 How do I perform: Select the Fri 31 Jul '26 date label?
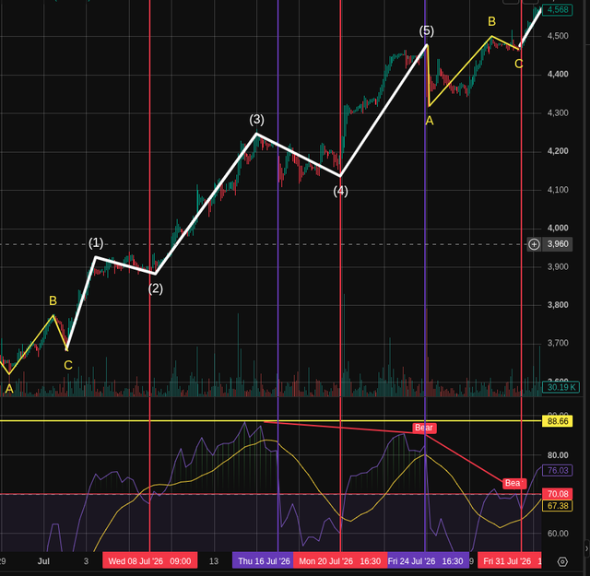[x=510, y=561]
